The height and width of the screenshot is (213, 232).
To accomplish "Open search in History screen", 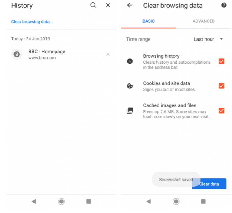I will (x=93, y=5).
